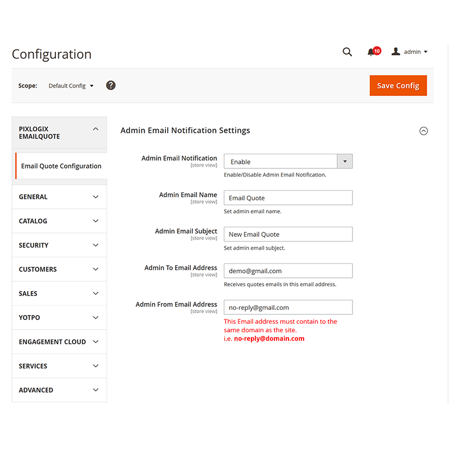Viewport: 449px width, 449px height.
Task: Click the Save Config button
Action: [x=398, y=85]
